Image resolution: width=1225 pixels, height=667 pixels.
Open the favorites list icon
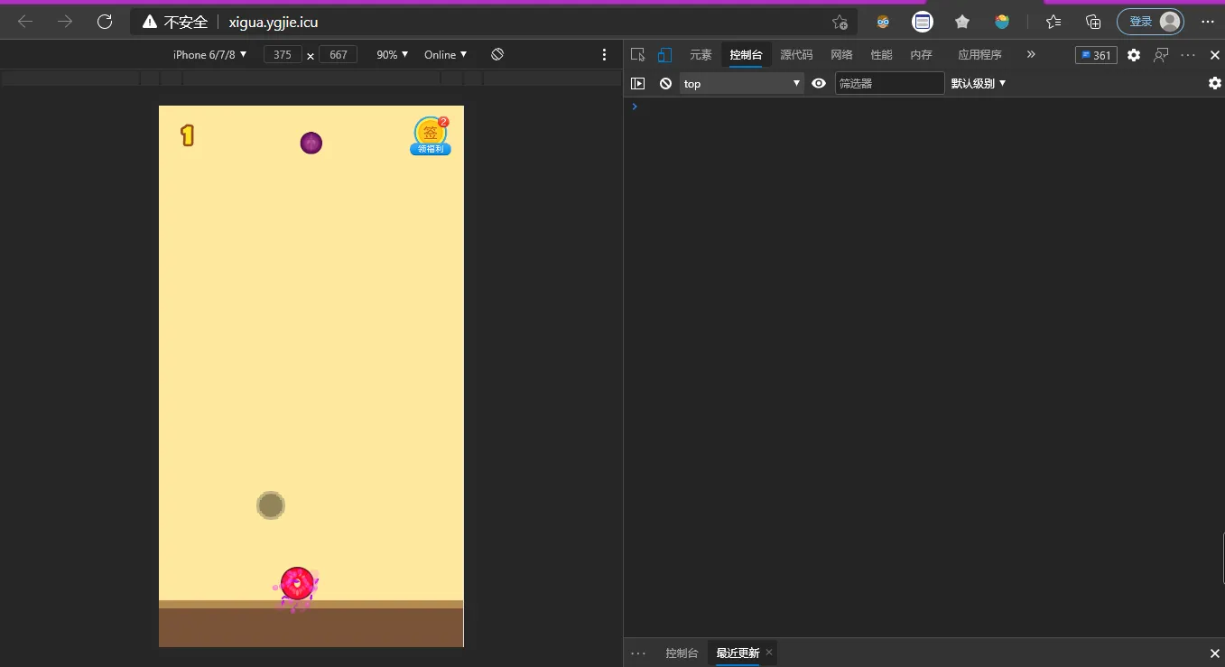1053,22
